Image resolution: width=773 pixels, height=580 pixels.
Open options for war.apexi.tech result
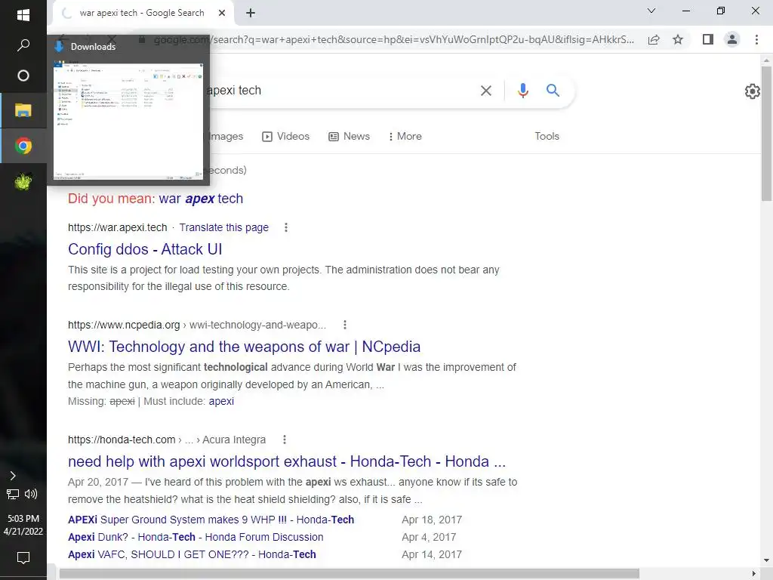(286, 227)
